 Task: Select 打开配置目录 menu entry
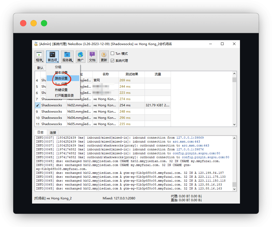[64, 95]
